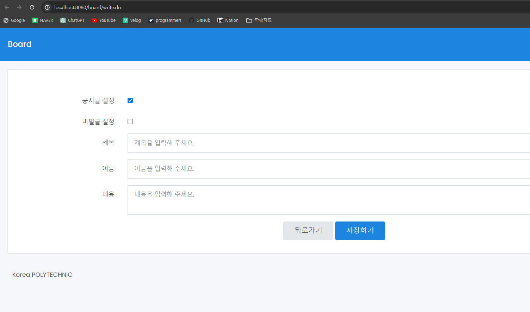
Task: Reload the page with refresh icon
Action: (x=32, y=7)
